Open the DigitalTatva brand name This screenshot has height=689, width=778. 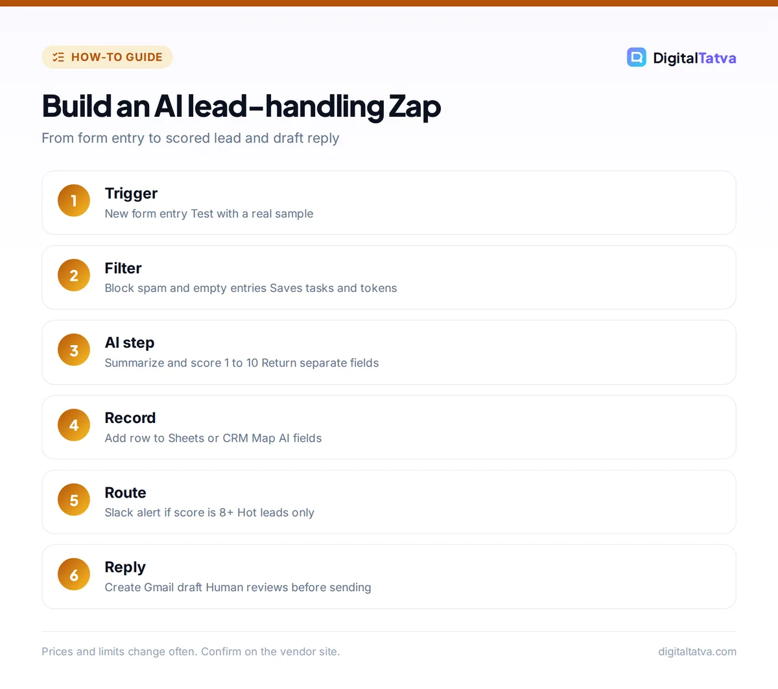694,58
